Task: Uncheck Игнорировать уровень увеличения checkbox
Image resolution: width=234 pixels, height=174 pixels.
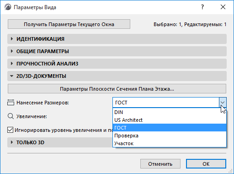Action: (x=10, y=130)
